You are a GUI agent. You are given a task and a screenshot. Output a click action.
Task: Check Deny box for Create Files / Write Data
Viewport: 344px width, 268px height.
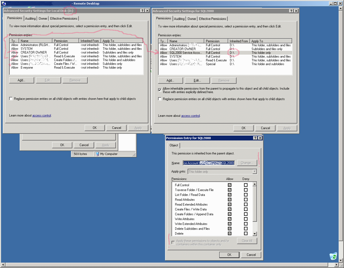246,209
